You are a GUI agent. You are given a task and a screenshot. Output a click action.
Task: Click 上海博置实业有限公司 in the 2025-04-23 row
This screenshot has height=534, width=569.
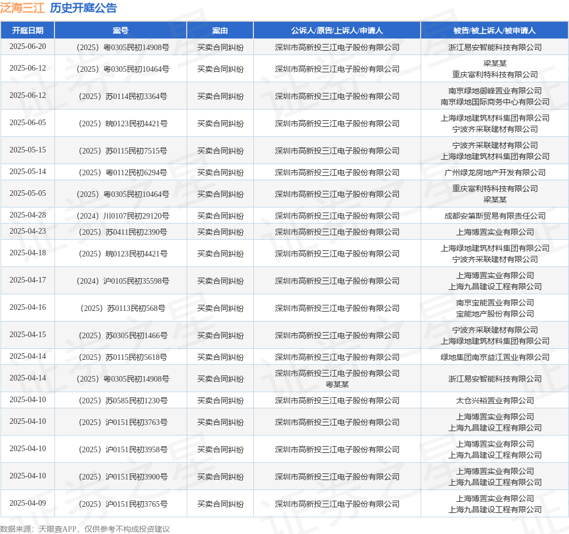pos(495,232)
